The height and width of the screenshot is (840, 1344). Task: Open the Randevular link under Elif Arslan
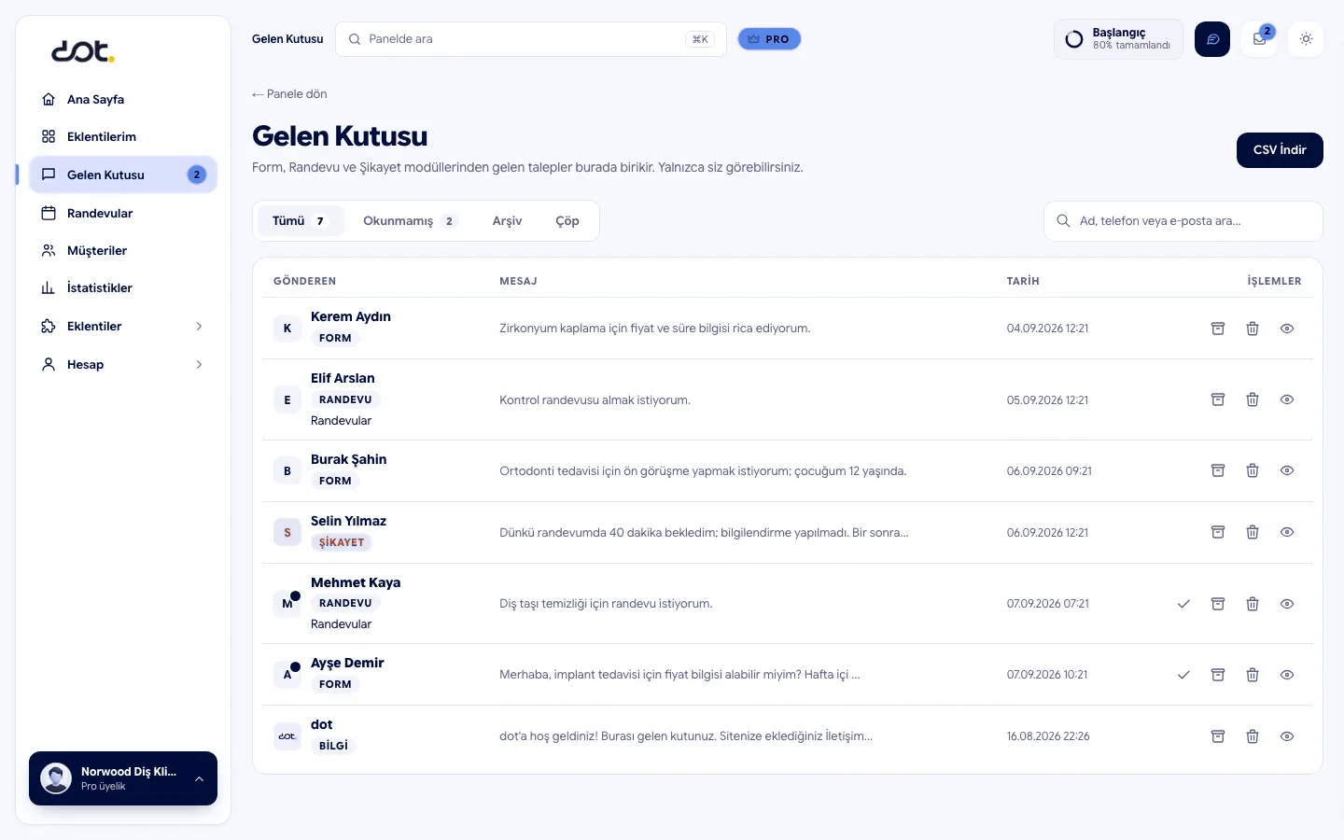click(x=341, y=421)
